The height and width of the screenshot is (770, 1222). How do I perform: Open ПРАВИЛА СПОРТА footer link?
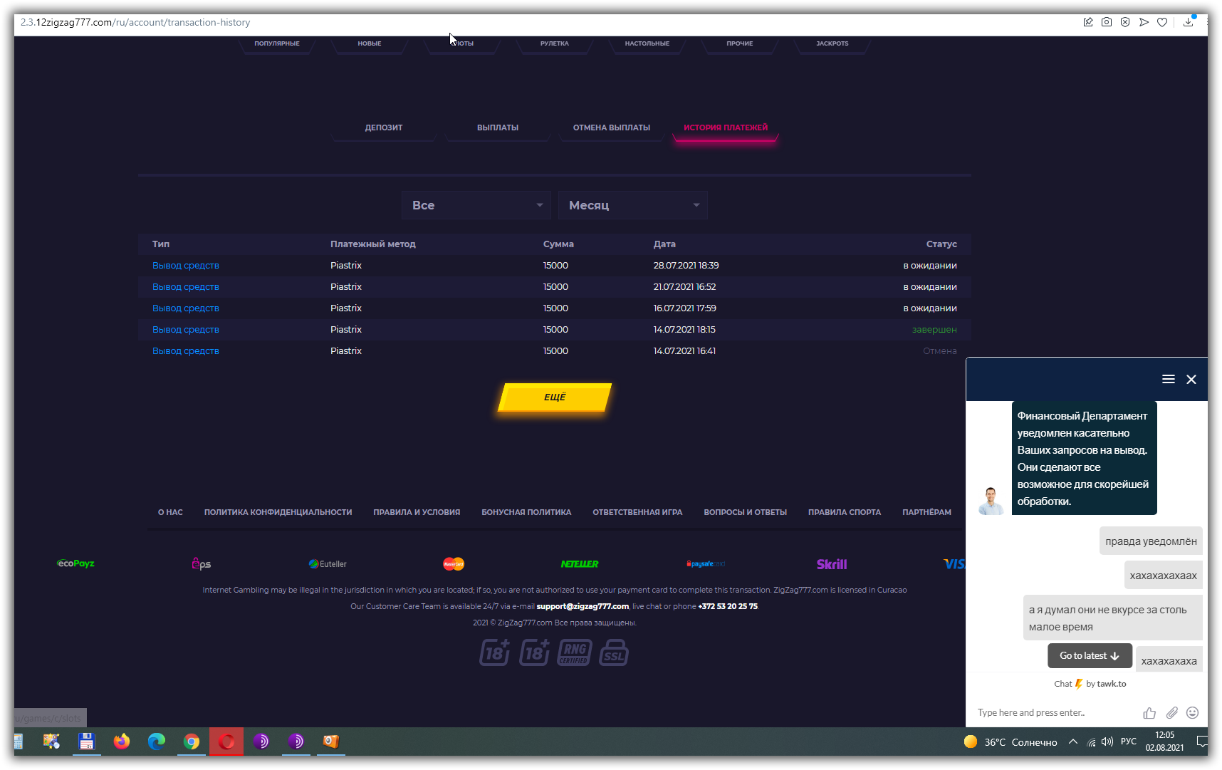tap(845, 512)
